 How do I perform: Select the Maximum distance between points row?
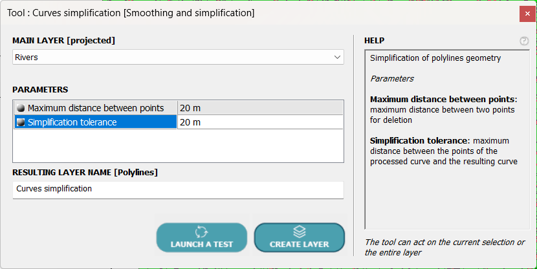pos(96,108)
